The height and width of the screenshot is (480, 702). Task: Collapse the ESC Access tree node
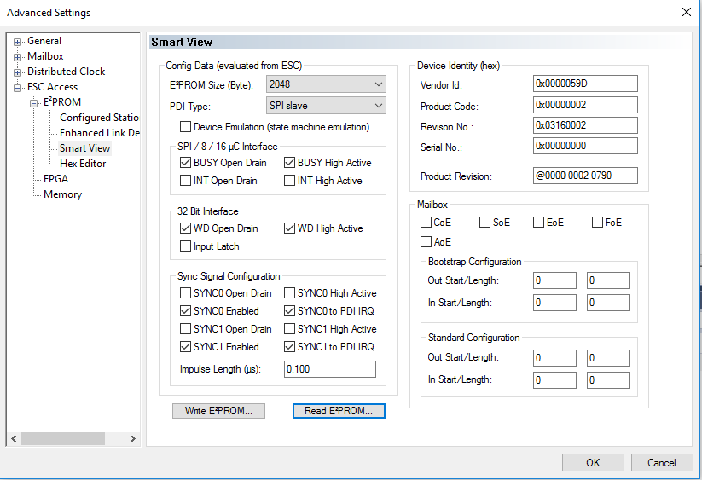pyautogui.click(x=18, y=87)
